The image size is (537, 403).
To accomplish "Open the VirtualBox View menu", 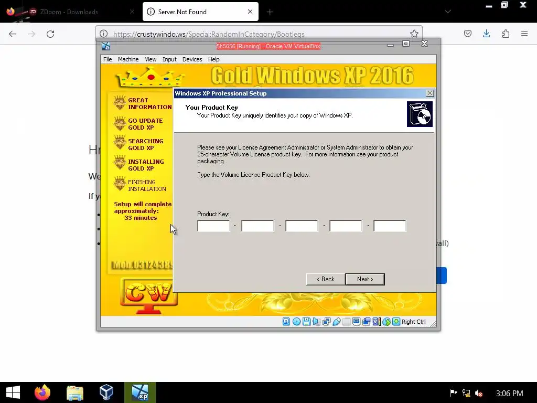I will 151,59.
